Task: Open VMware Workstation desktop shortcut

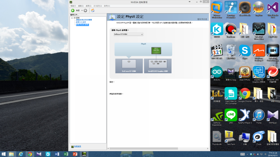Action: (217, 10)
